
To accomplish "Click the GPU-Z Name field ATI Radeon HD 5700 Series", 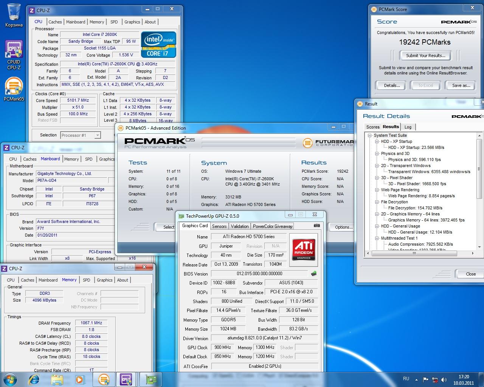I will 249,237.
